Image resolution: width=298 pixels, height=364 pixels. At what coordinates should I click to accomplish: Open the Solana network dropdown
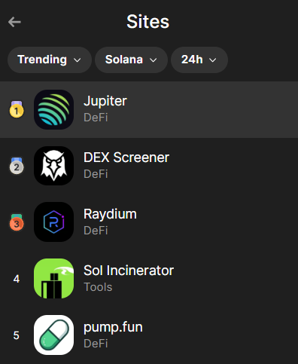(131, 60)
